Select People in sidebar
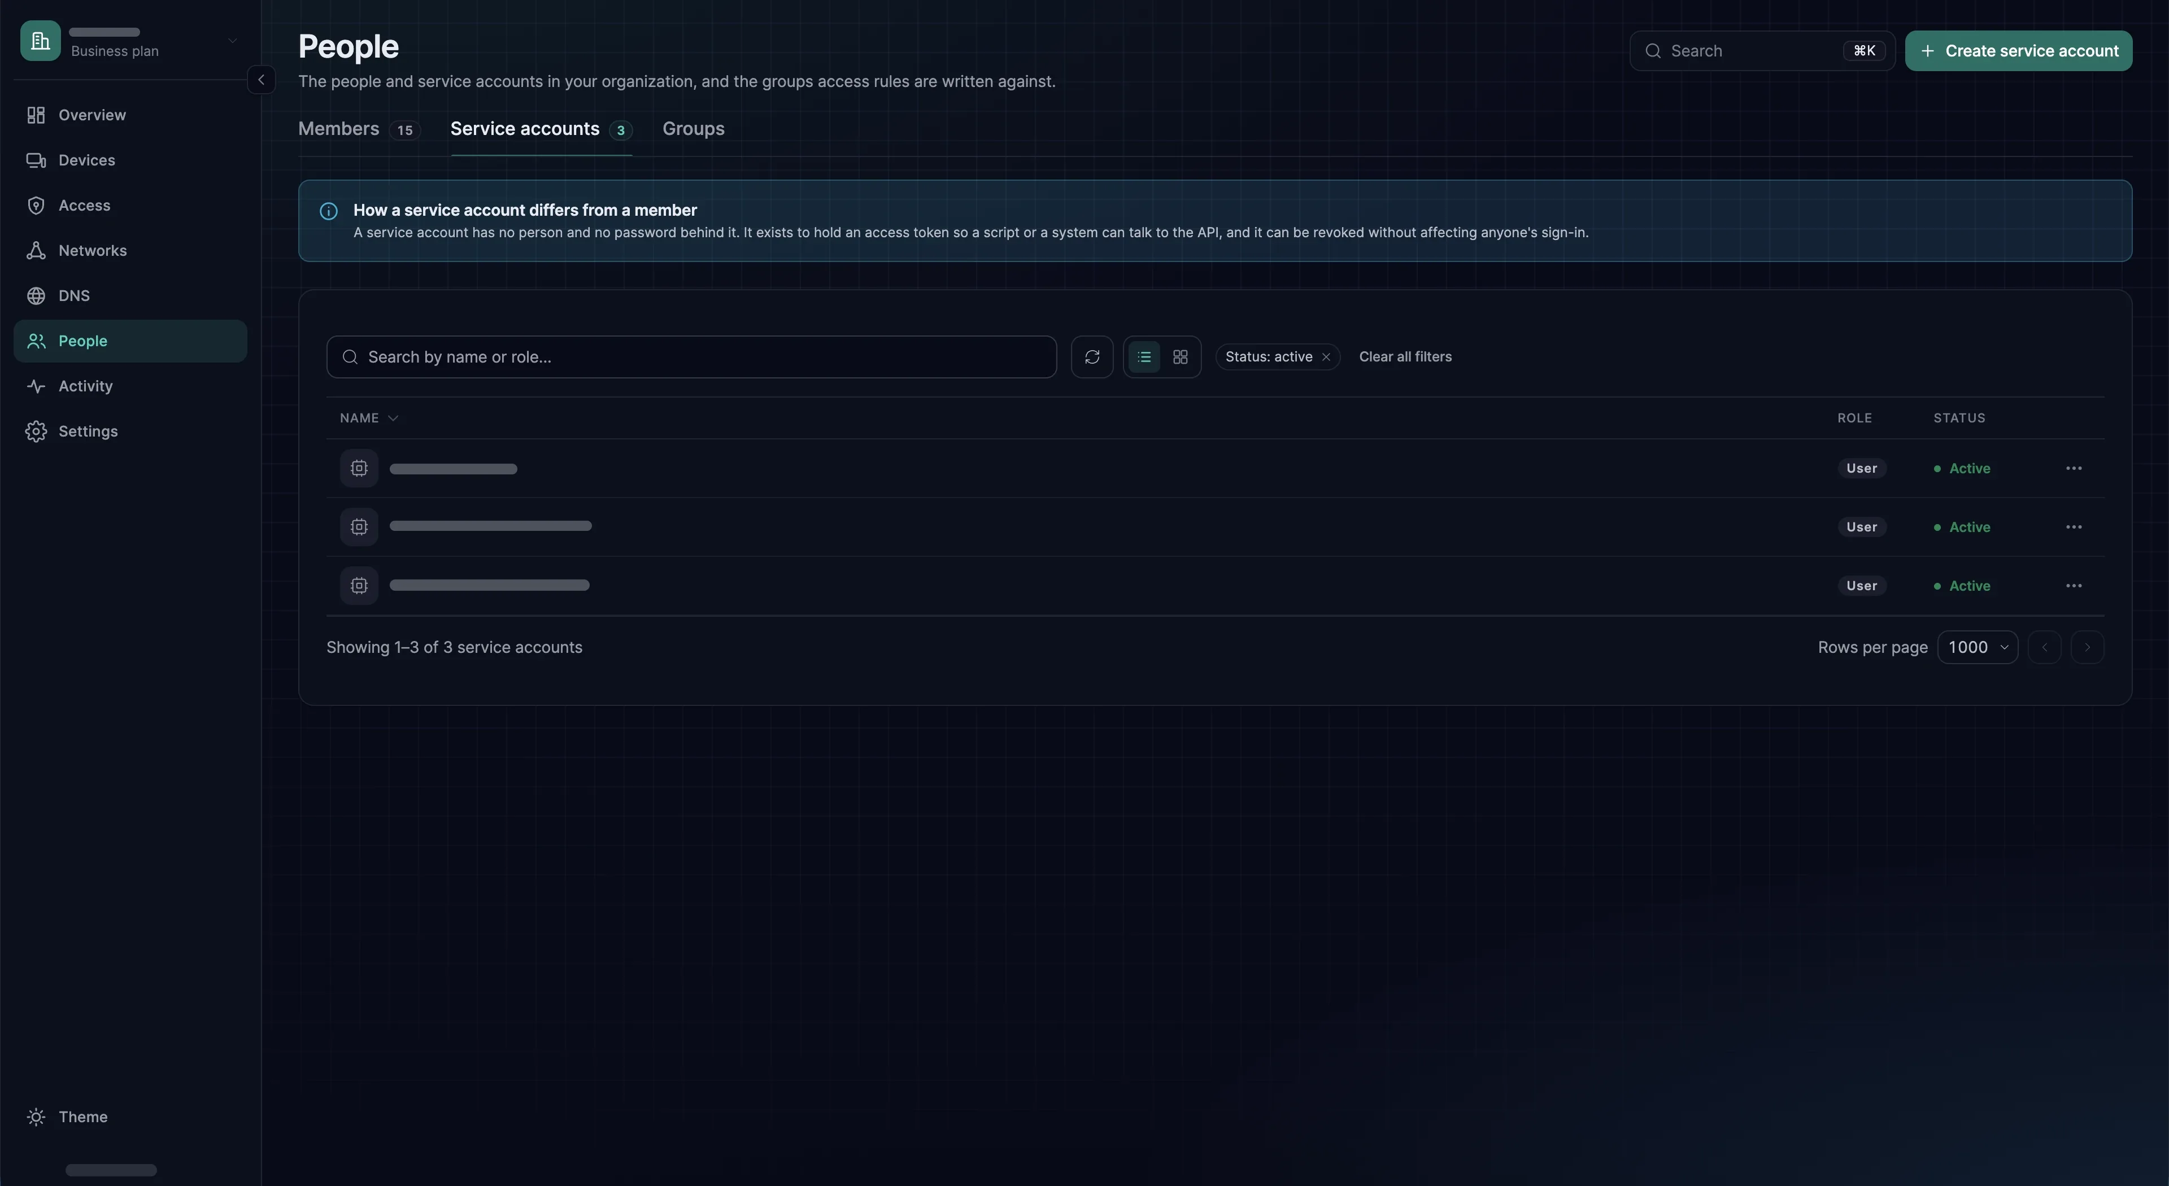 click(130, 341)
